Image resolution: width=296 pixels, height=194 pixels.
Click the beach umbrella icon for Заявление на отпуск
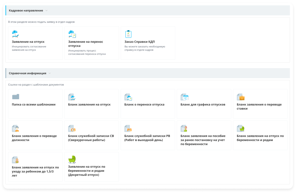[15, 34]
